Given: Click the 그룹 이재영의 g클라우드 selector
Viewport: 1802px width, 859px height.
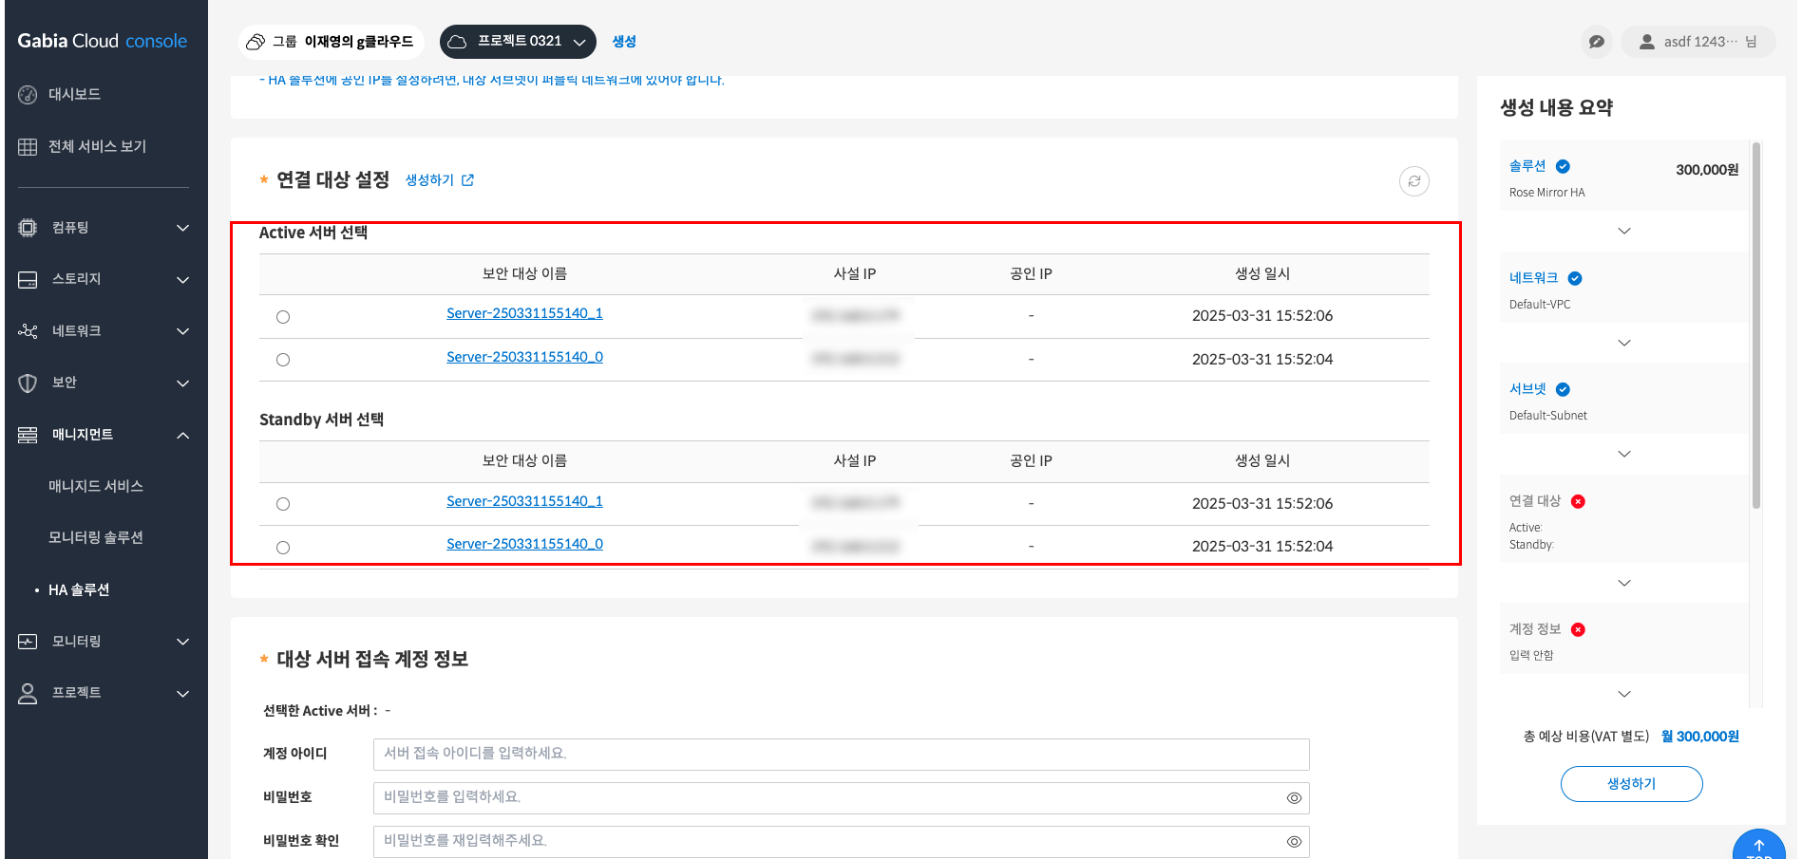Looking at the screenshot, I should coord(331,42).
